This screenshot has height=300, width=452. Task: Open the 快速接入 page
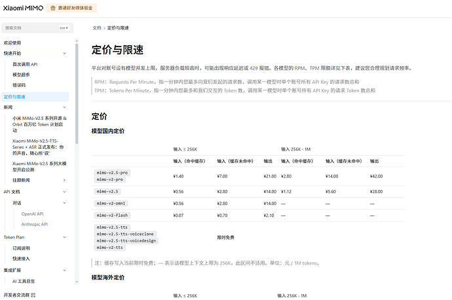(x=21, y=259)
